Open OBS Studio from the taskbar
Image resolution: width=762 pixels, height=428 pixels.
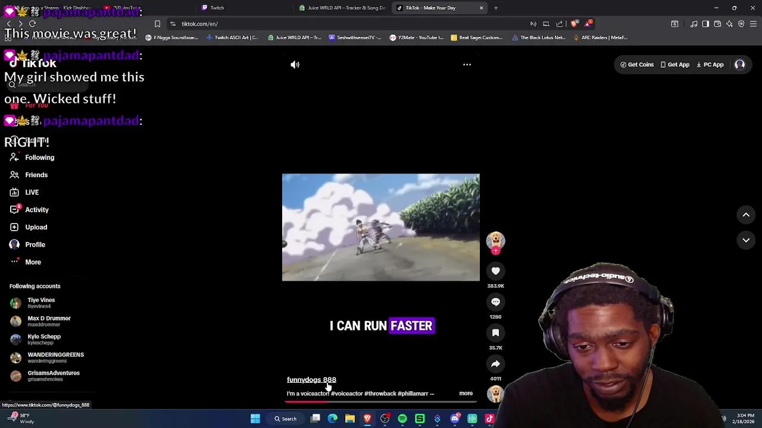(x=385, y=419)
